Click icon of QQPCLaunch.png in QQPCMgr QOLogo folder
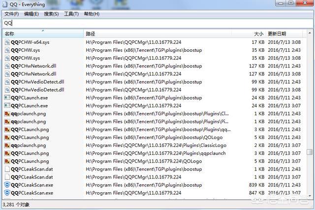 click(7, 161)
